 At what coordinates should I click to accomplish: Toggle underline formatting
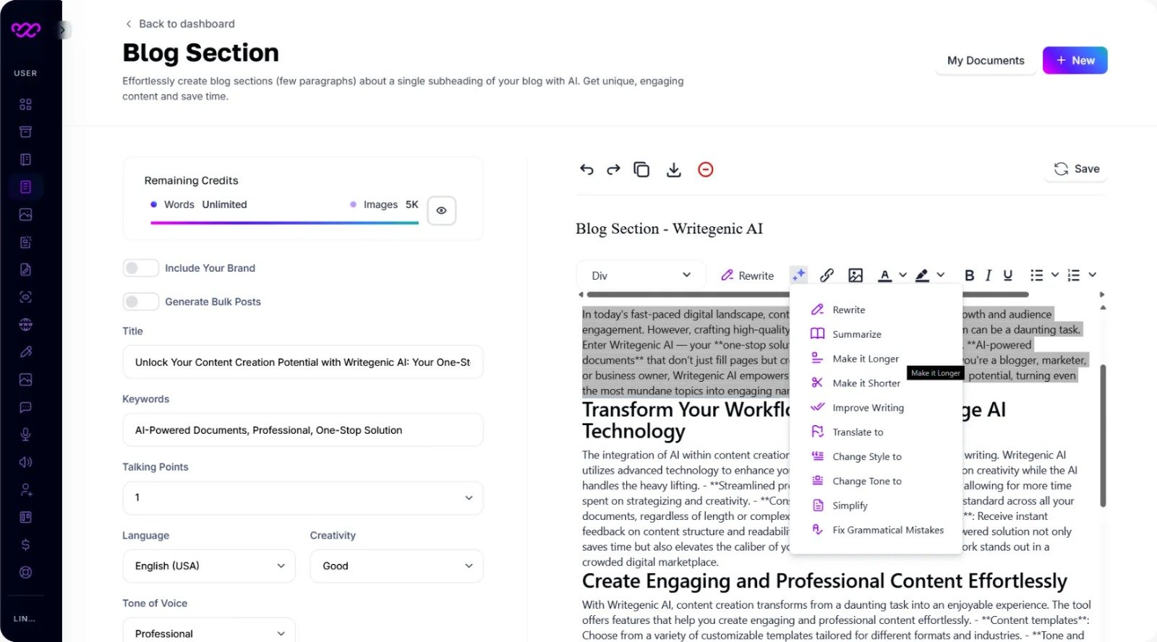1007,275
